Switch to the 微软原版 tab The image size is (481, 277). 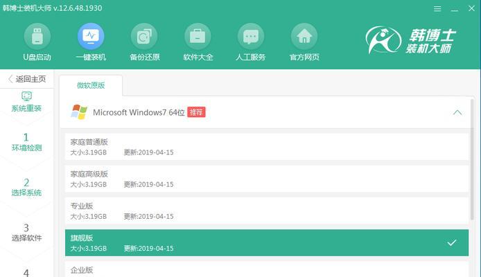point(91,85)
